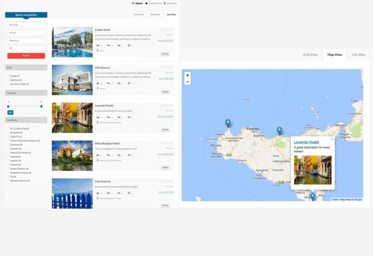
Task: Click the red Search button
Action: (26, 55)
